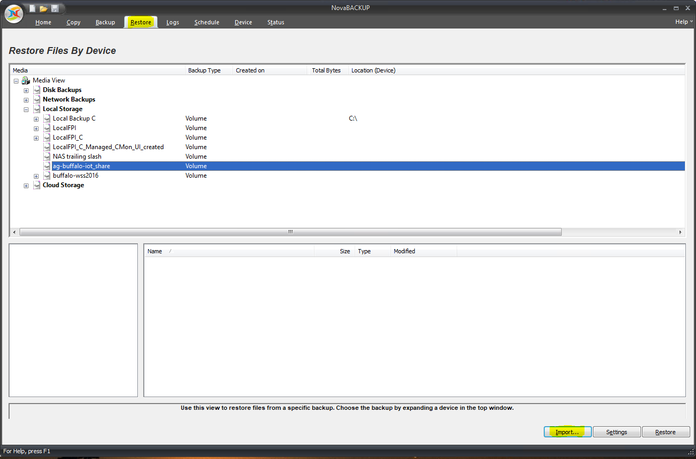Viewport: 696px width, 459px height.
Task: Expand the buffalo-wss2016 node
Action: tap(36, 176)
